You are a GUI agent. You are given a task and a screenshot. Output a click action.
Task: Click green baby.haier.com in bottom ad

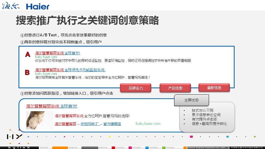pos(148,124)
